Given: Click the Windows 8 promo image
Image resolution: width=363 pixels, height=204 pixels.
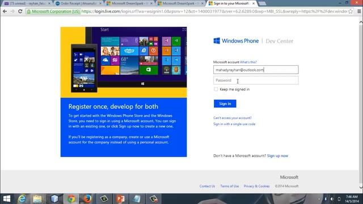Looking at the screenshot, I should (x=124, y=62).
